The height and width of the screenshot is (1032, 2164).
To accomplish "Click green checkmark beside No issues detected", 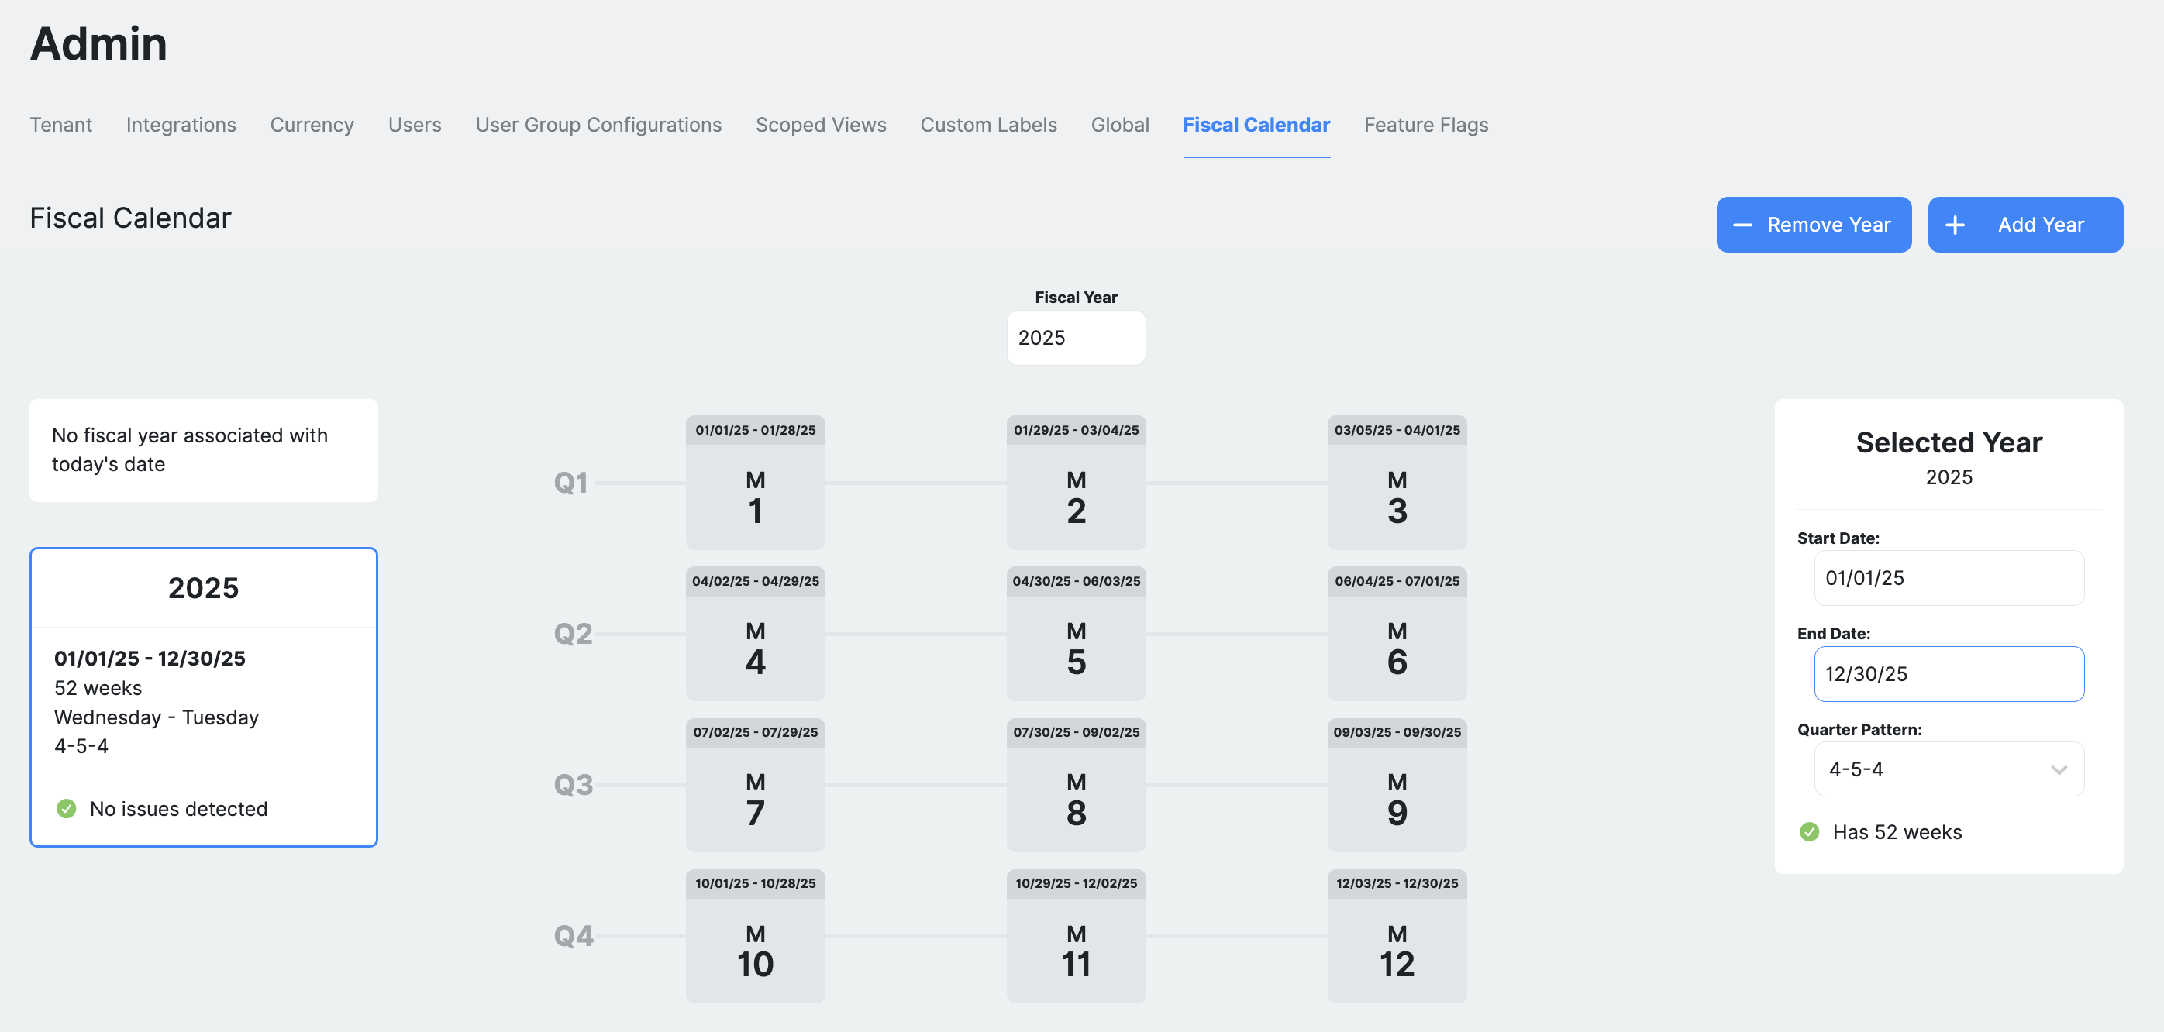I will pyautogui.click(x=67, y=808).
